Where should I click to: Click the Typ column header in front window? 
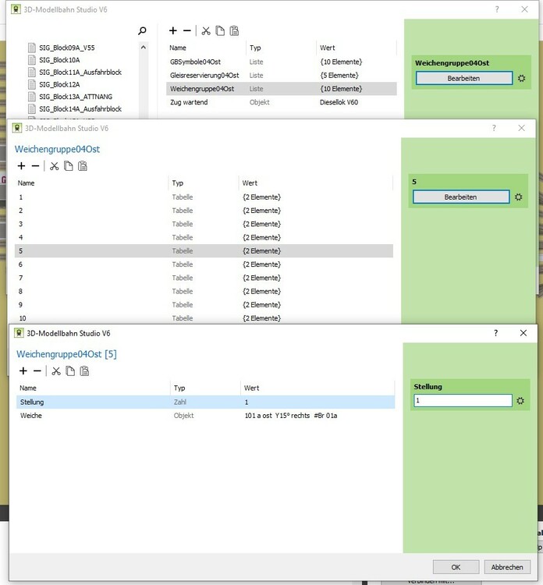[179, 388]
